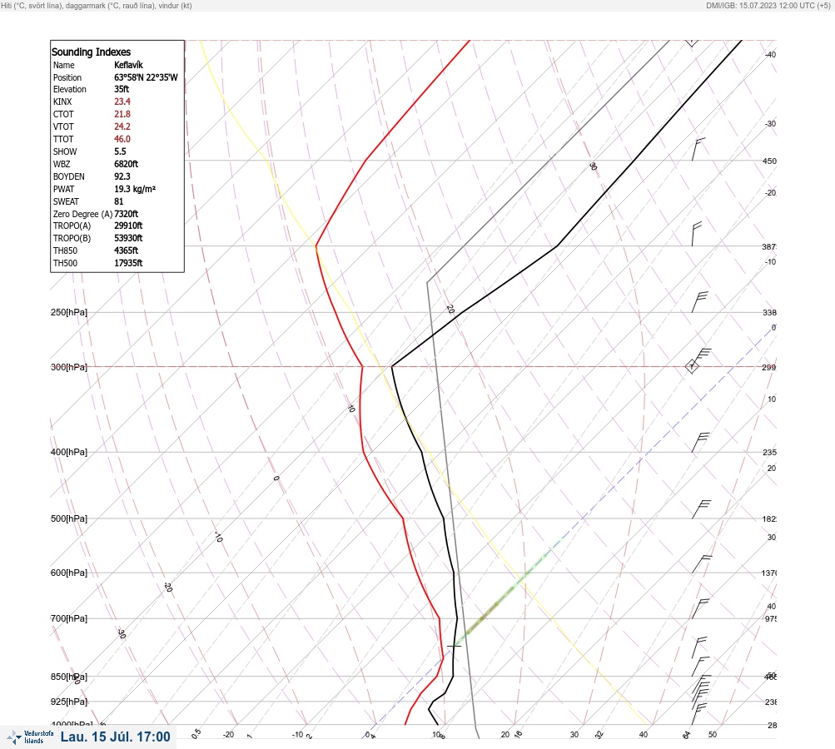The height and width of the screenshot is (749, 835).
Task: Click the '700[hPa]' pressure label
Action: [69, 618]
